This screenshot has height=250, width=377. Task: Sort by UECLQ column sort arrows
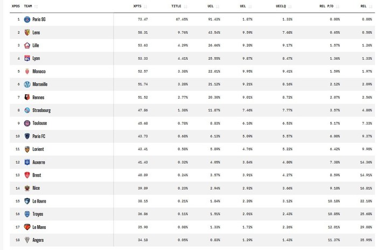[x=290, y=6]
